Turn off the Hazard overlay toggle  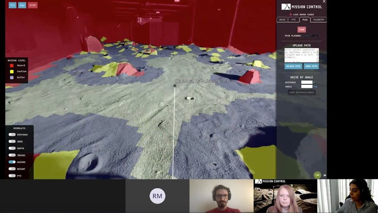click(x=12, y=162)
